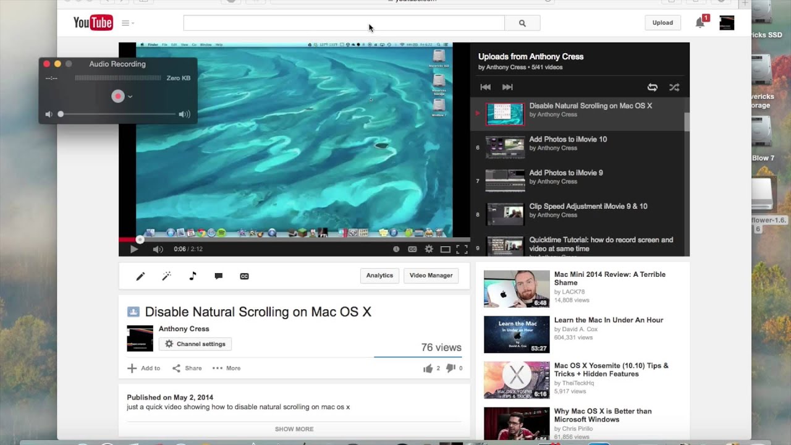Click video privacy icon beside the title
791x445 pixels.
coord(133,312)
